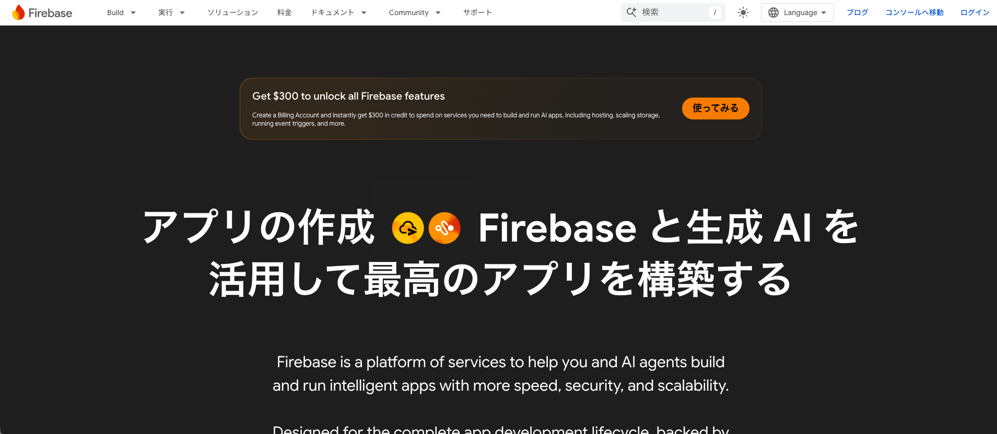Click the アプリの作成 headline text

point(259,227)
